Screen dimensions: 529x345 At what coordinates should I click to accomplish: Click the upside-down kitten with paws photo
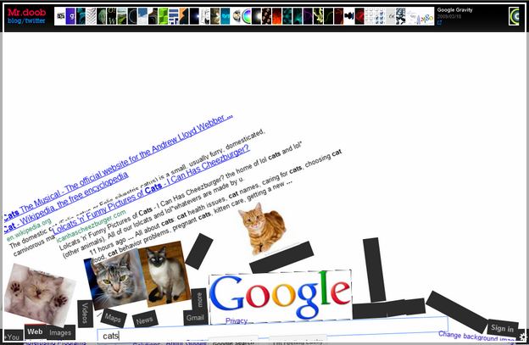(x=40, y=295)
